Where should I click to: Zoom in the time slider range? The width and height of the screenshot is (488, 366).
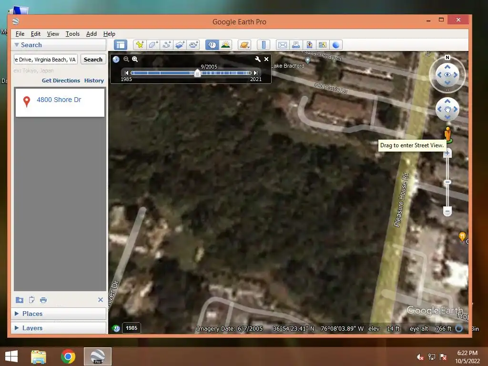click(135, 59)
